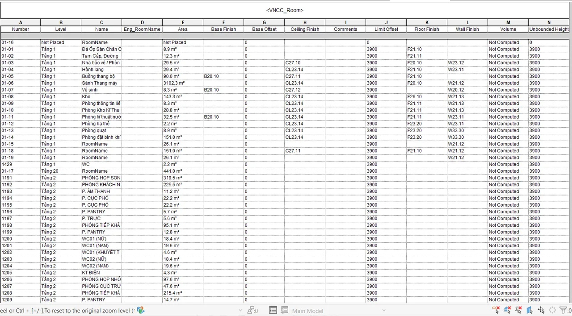Select the Vệ sinh name cell
The width and height of the screenshot is (572, 316).
101,90
